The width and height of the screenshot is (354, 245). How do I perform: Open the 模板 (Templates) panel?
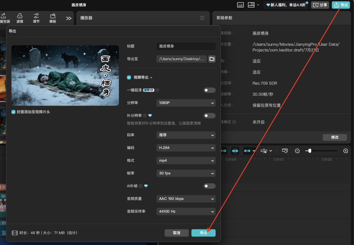tap(52, 18)
